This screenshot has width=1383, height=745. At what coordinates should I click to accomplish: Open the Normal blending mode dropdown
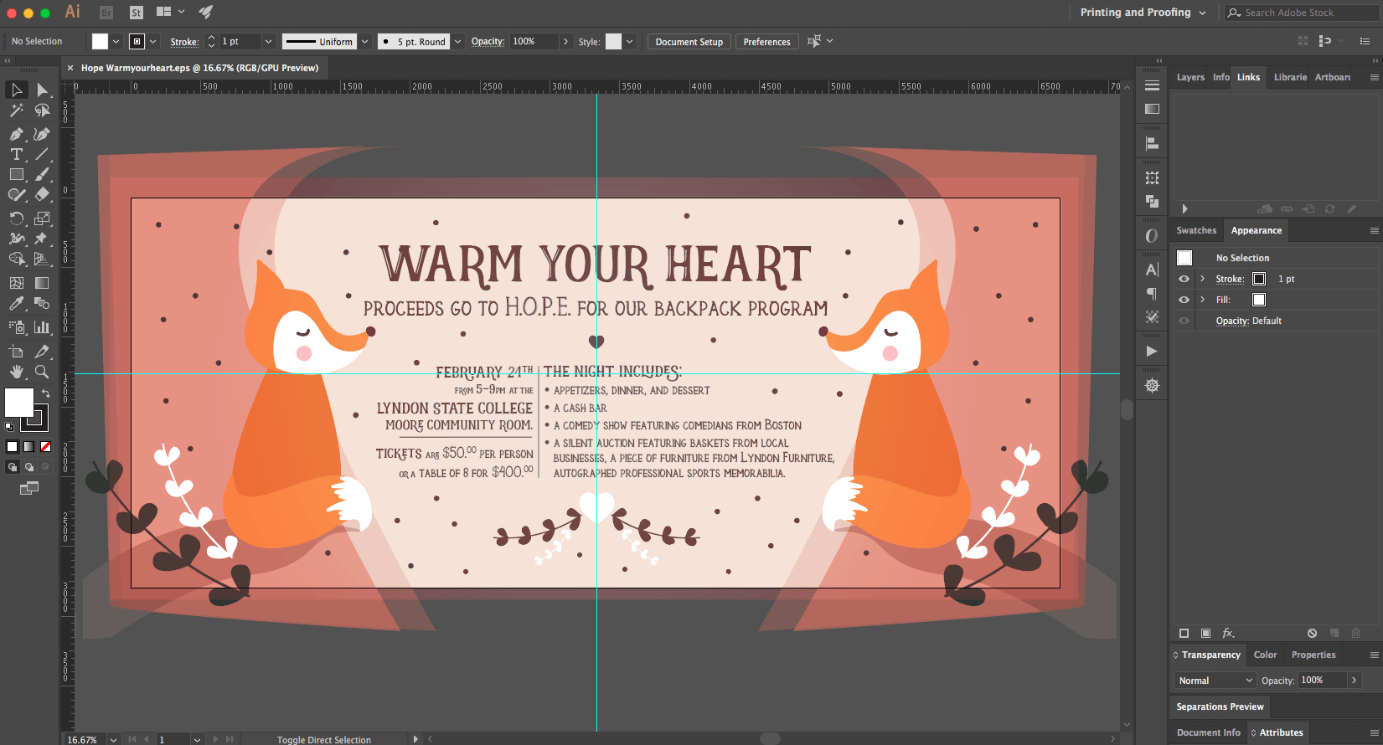[x=1215, y=681]
